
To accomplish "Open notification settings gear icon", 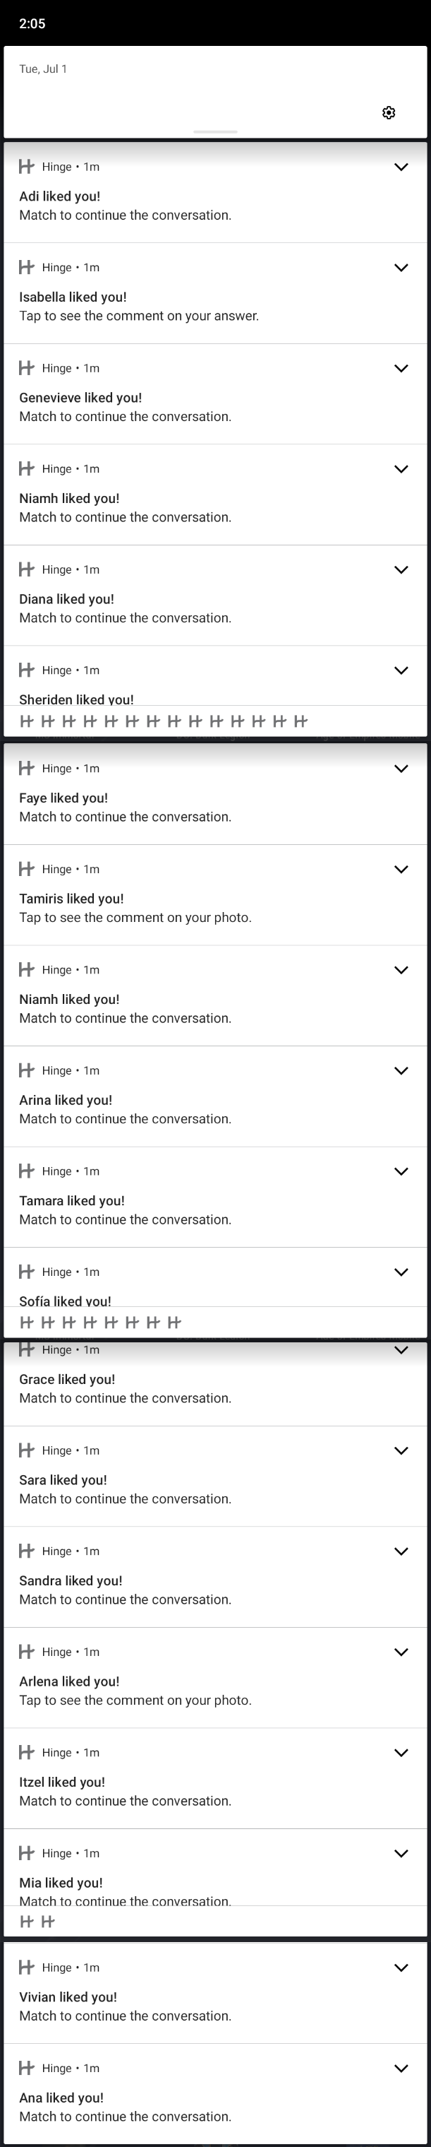I will pos(389,112).
